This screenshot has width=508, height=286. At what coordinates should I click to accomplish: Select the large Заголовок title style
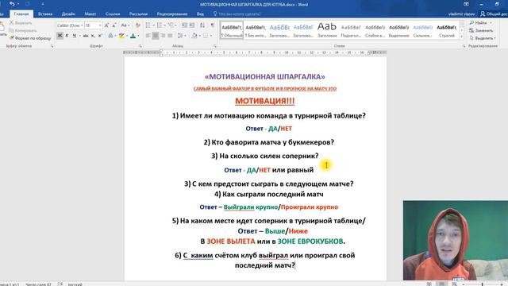pyautogui.click(x=327, y=30)
